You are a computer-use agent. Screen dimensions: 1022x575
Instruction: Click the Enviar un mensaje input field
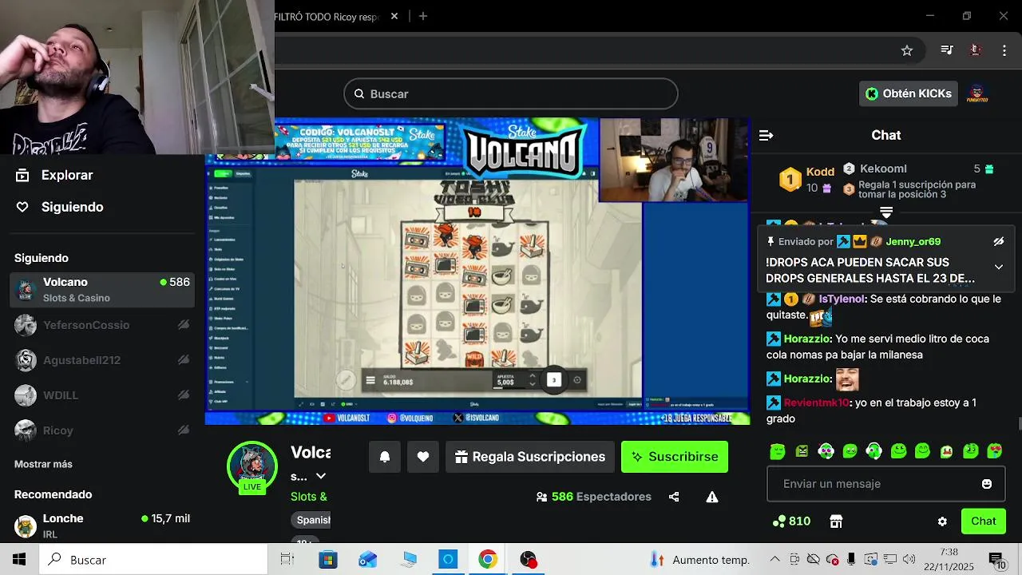(x=885, y=484)
